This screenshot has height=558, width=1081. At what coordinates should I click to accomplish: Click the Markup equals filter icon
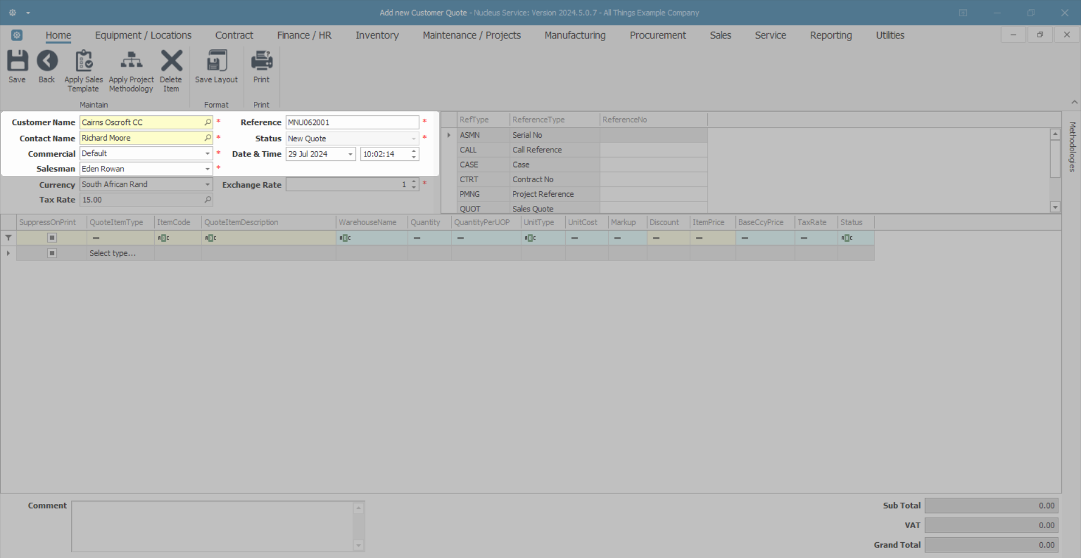(618, 238)
